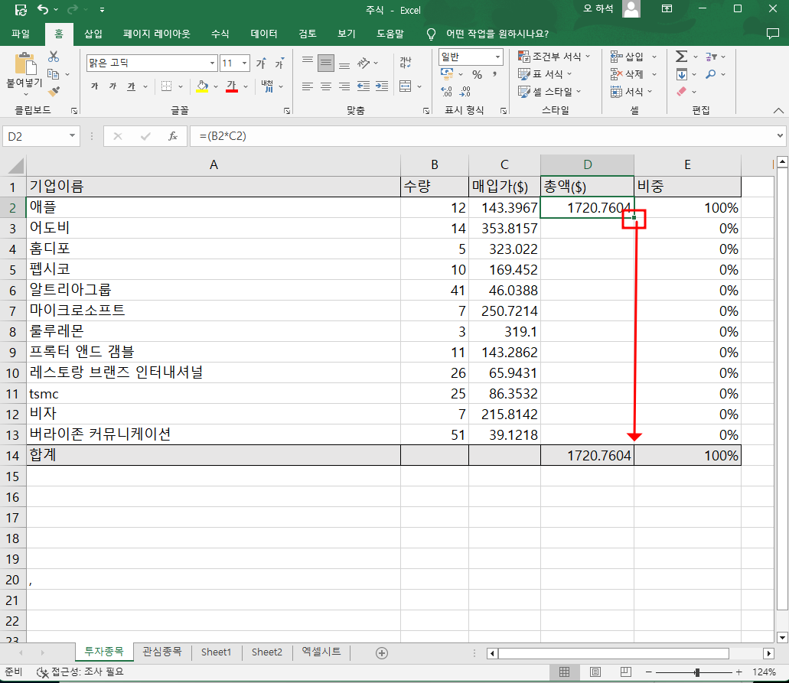
Task: Open the font size dropdown
Action: [245, 63]
